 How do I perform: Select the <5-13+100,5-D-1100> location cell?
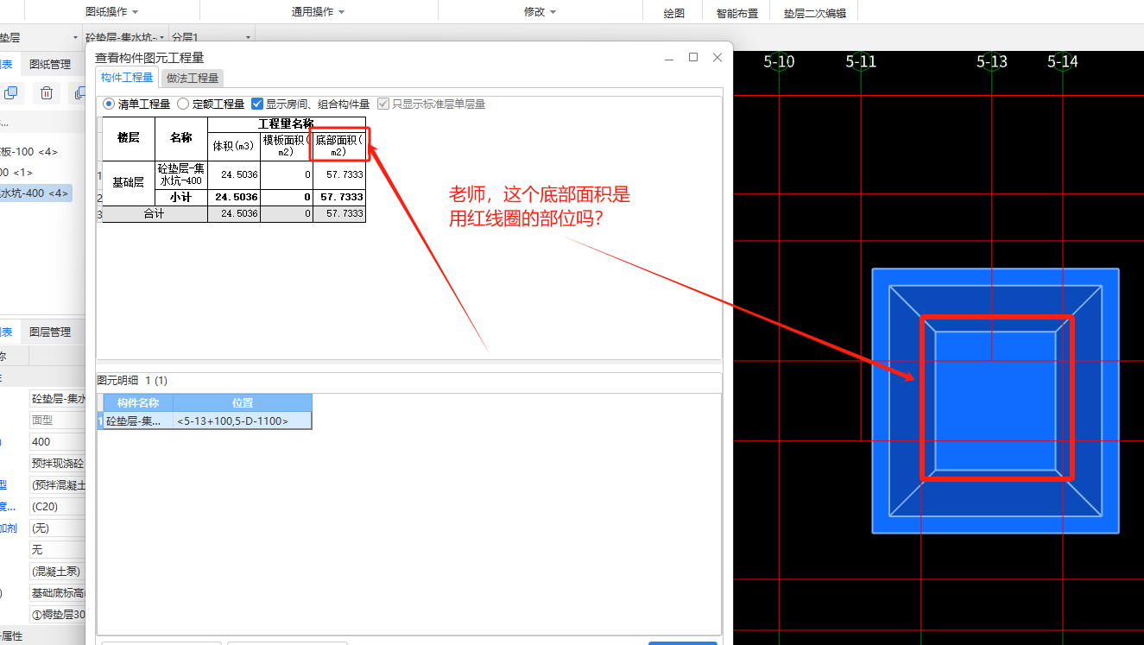point(243,421)
